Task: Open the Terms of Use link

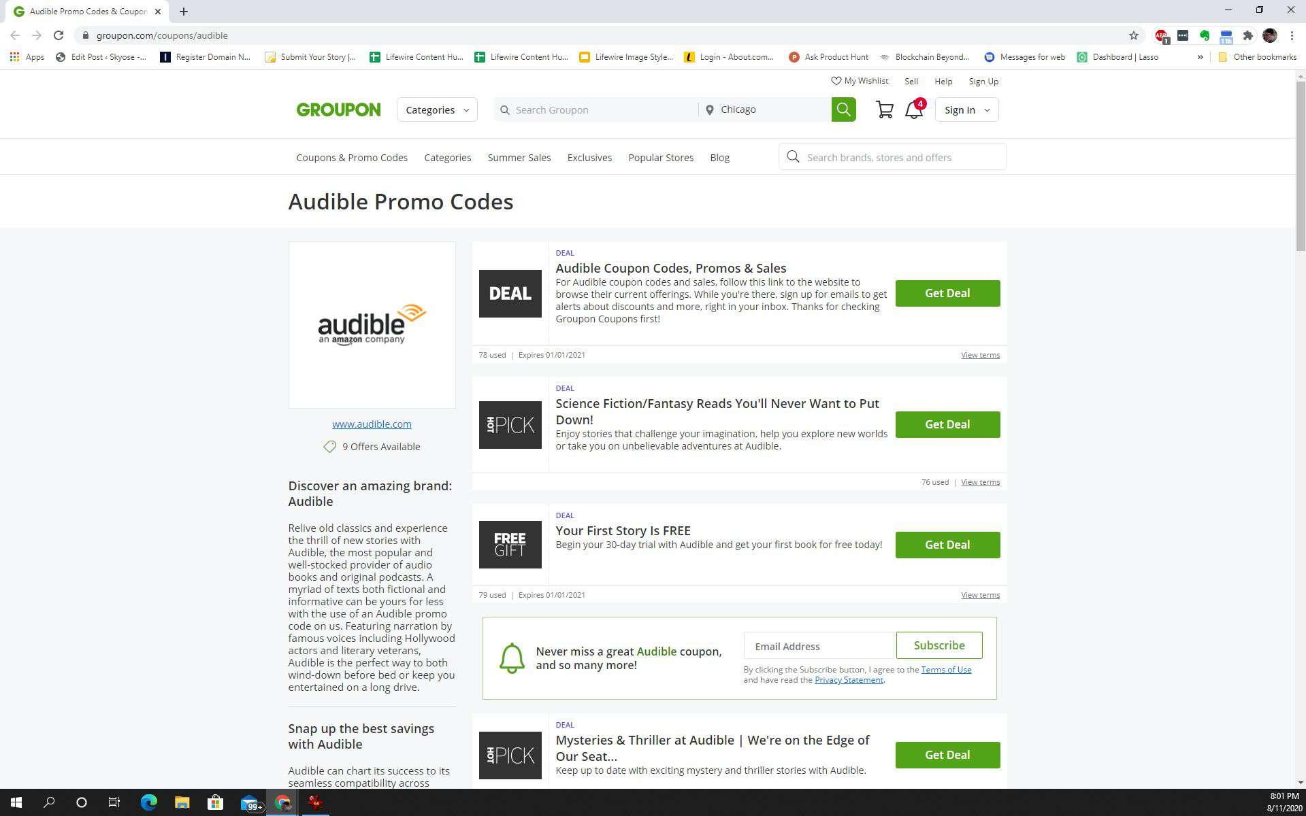Action: (x=946, y=670)
